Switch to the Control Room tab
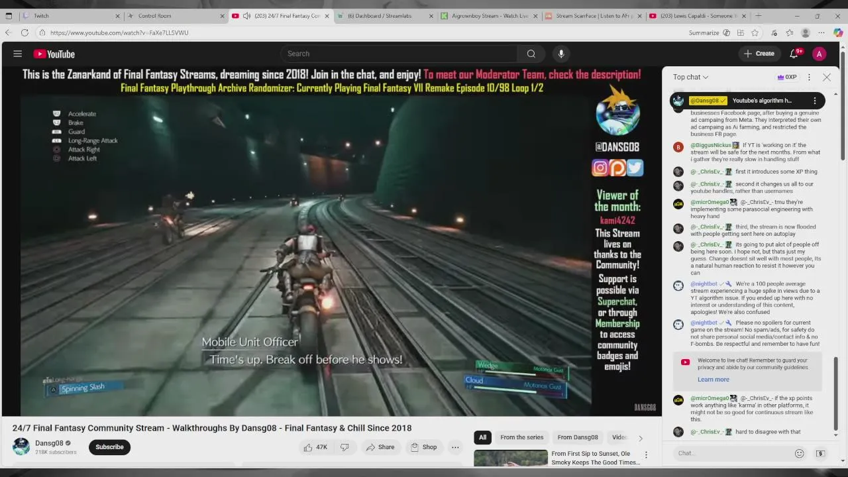The width and height of the screenshot is (848, 477). click(176, 16)
